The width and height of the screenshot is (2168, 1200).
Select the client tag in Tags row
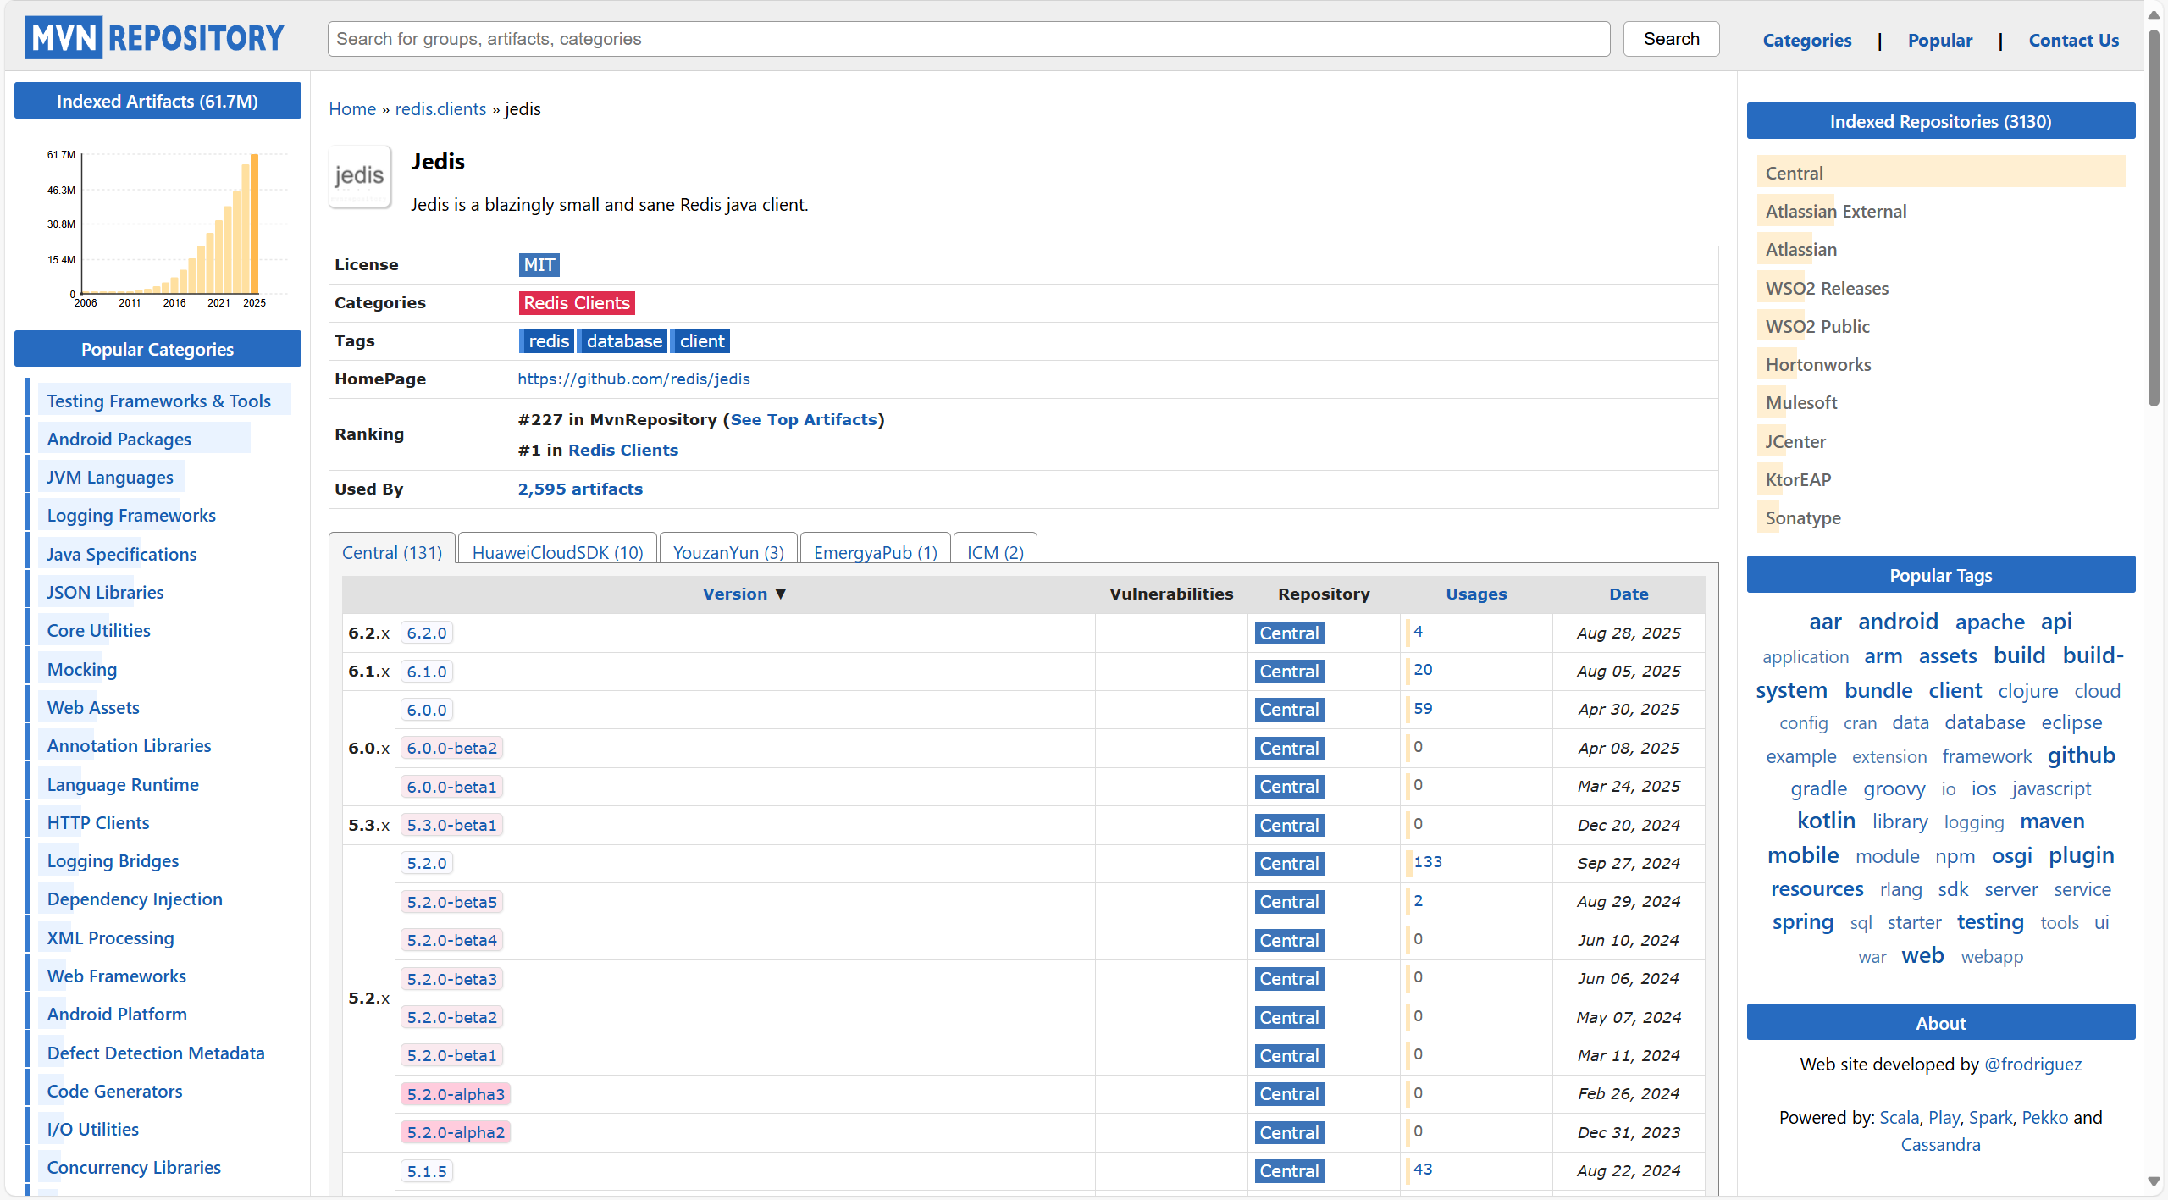(701, 341)
